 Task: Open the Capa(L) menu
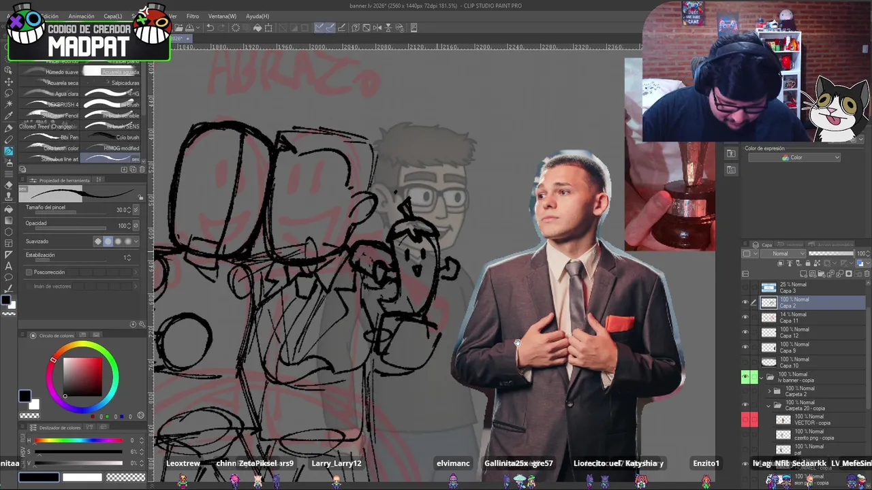pos(113,16)
